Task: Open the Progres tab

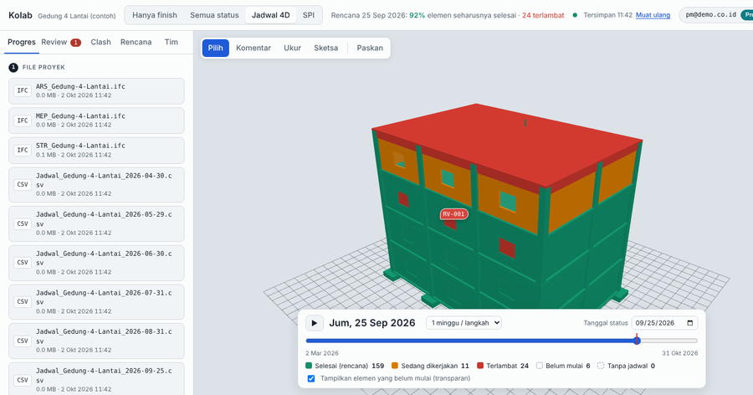Action: tap(22, 43)
